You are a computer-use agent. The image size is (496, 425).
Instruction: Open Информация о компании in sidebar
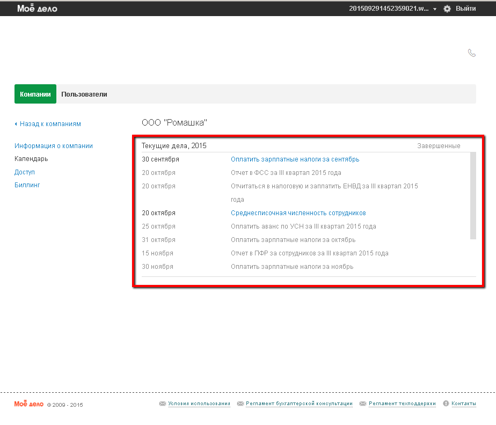click(x=54, y=146)
